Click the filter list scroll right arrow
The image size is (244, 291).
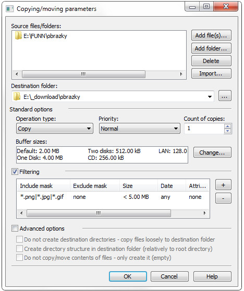click(x=204, y=213)
